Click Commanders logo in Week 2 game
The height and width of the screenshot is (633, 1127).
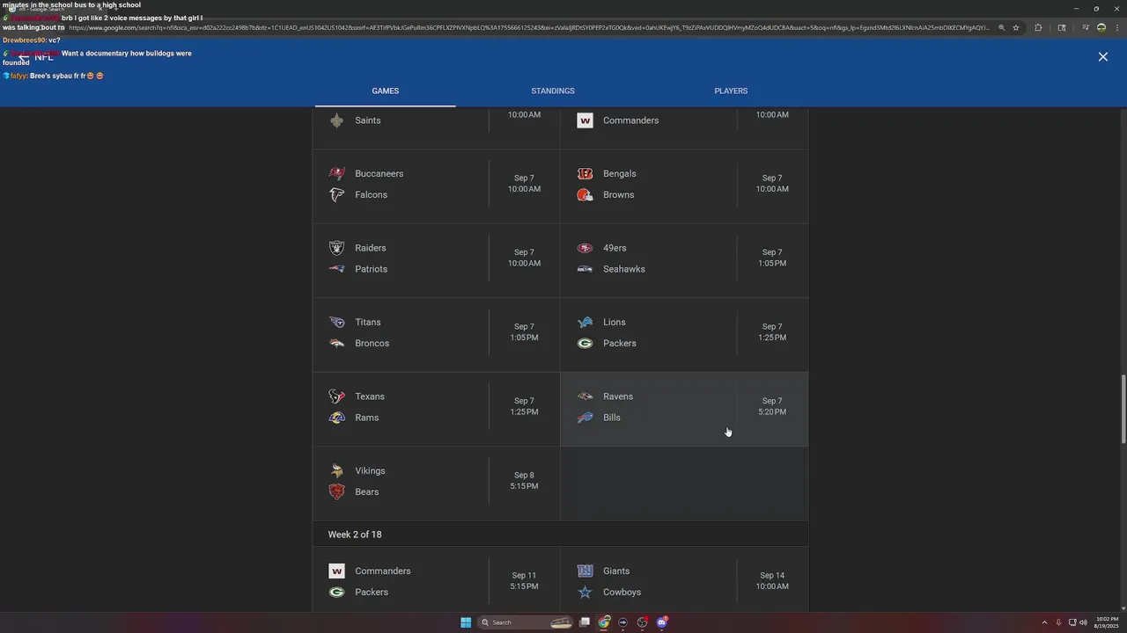[x=336, y=571]
